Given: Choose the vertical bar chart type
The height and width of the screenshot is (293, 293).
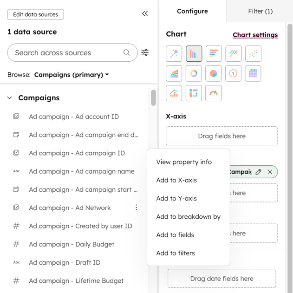Looking at the screenshot, I should click(194, 54).
